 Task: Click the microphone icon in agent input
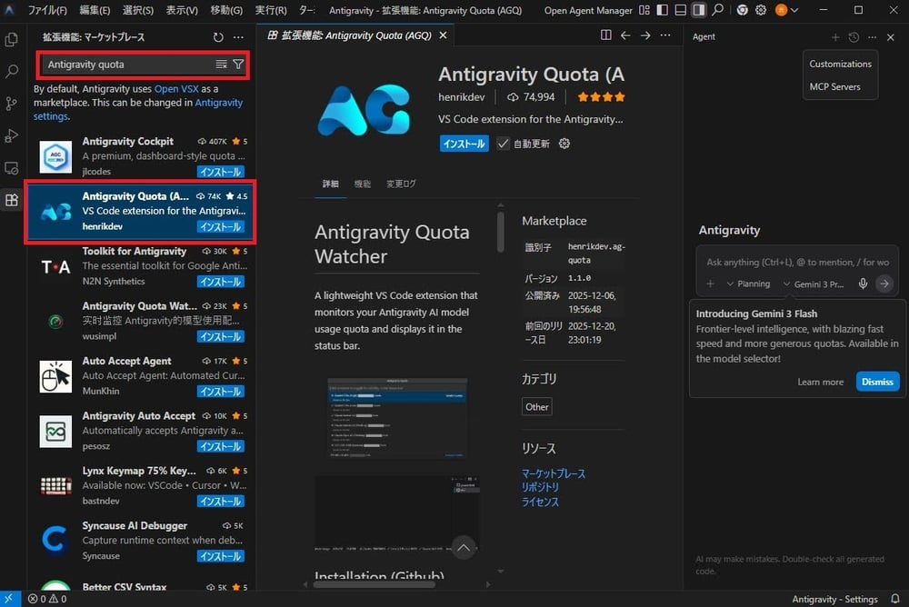point(863,284)
